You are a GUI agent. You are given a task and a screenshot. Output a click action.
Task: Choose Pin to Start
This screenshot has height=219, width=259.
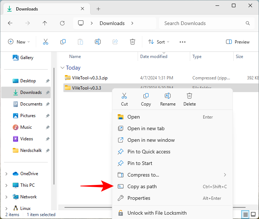172,163
